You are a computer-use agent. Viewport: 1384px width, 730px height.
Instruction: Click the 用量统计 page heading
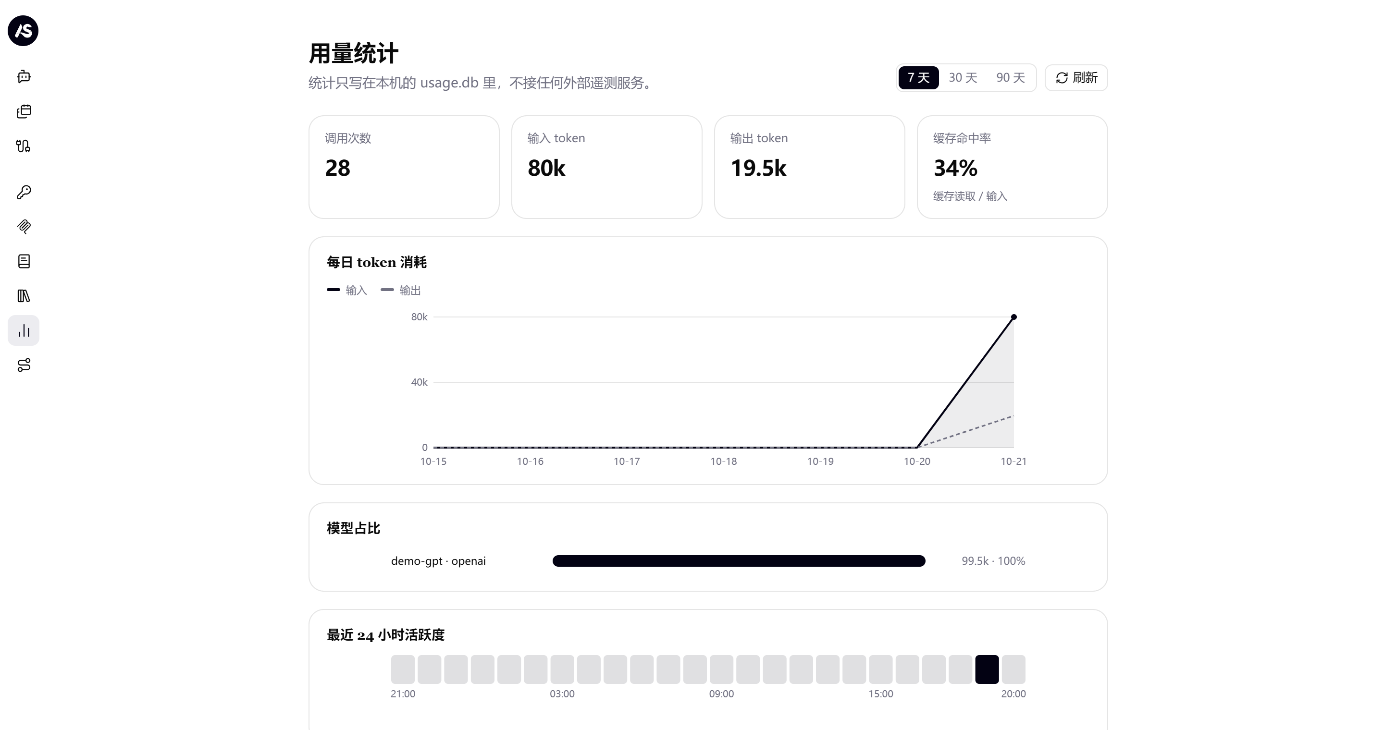[354, 54]
